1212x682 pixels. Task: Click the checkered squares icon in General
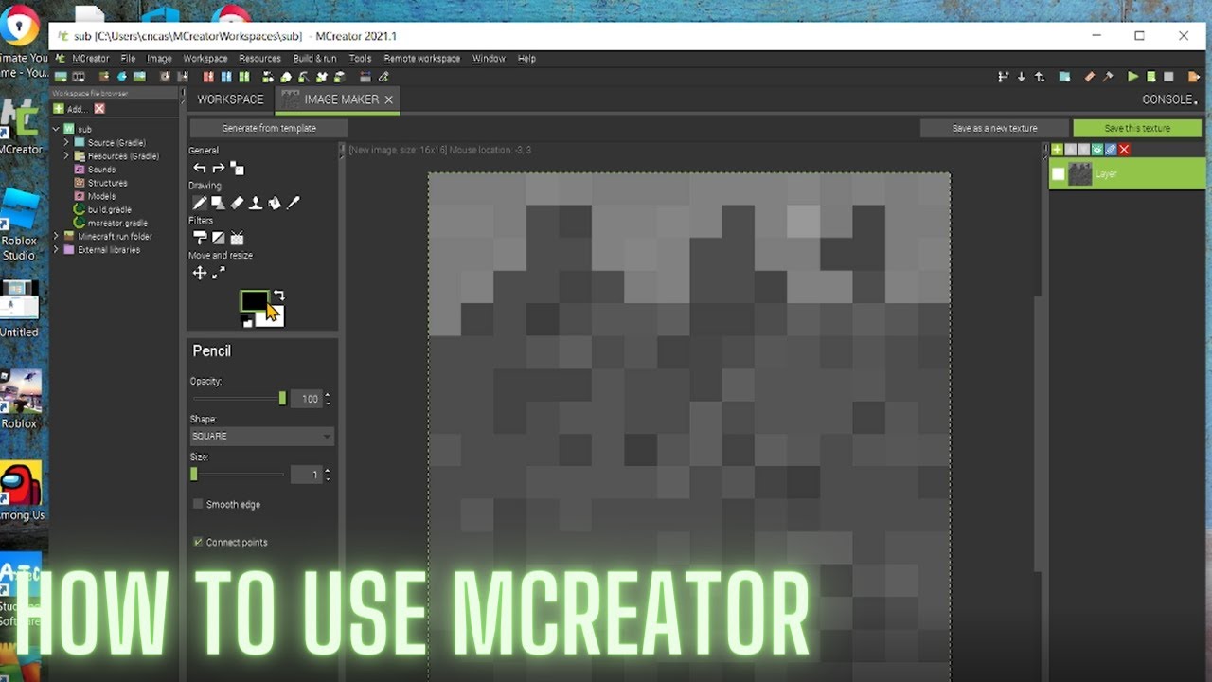tap(237, 169)
